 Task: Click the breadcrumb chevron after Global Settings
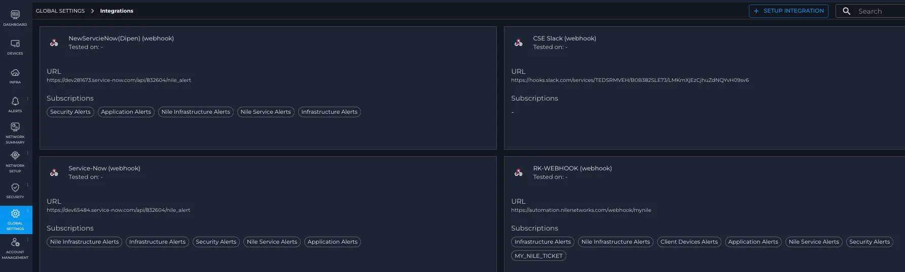coord(93,11)
